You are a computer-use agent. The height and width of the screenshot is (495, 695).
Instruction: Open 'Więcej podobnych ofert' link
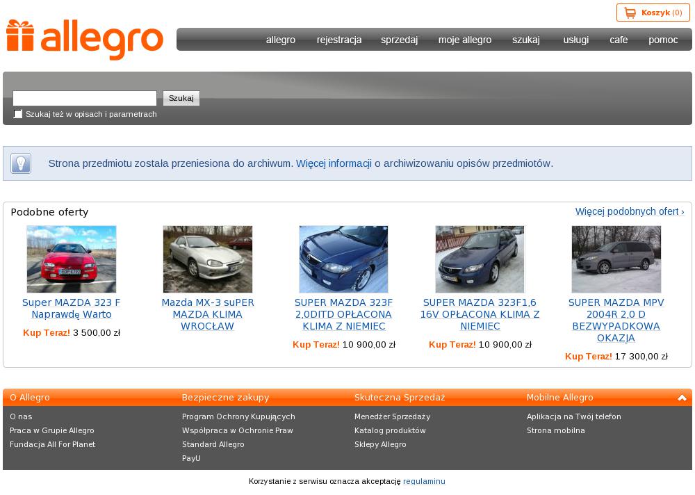(x=630, y=211)
